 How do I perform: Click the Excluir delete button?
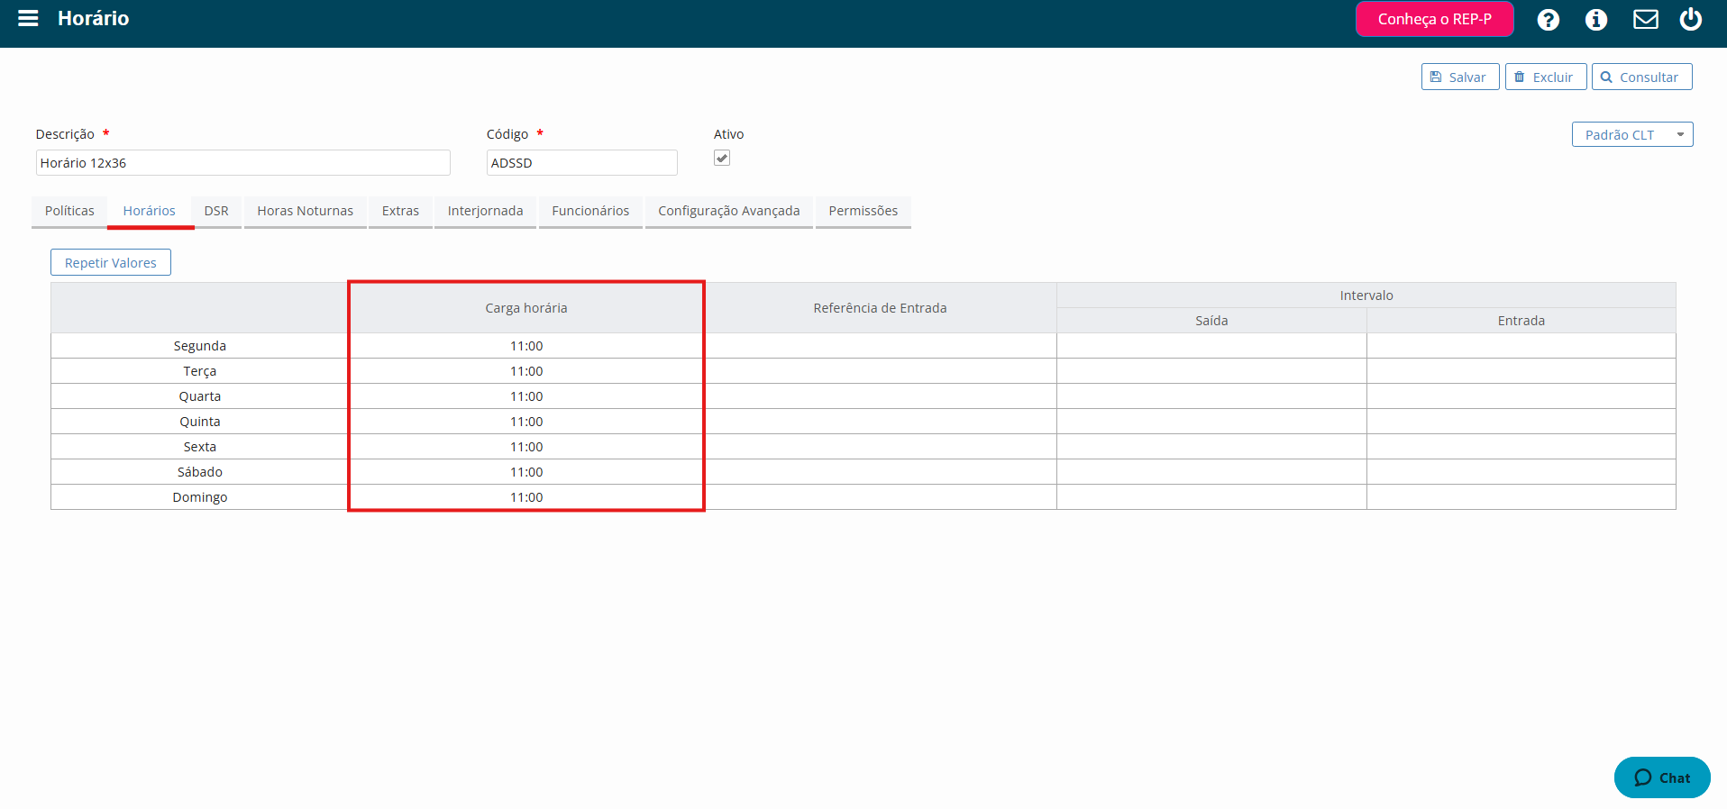point(1545,77)
